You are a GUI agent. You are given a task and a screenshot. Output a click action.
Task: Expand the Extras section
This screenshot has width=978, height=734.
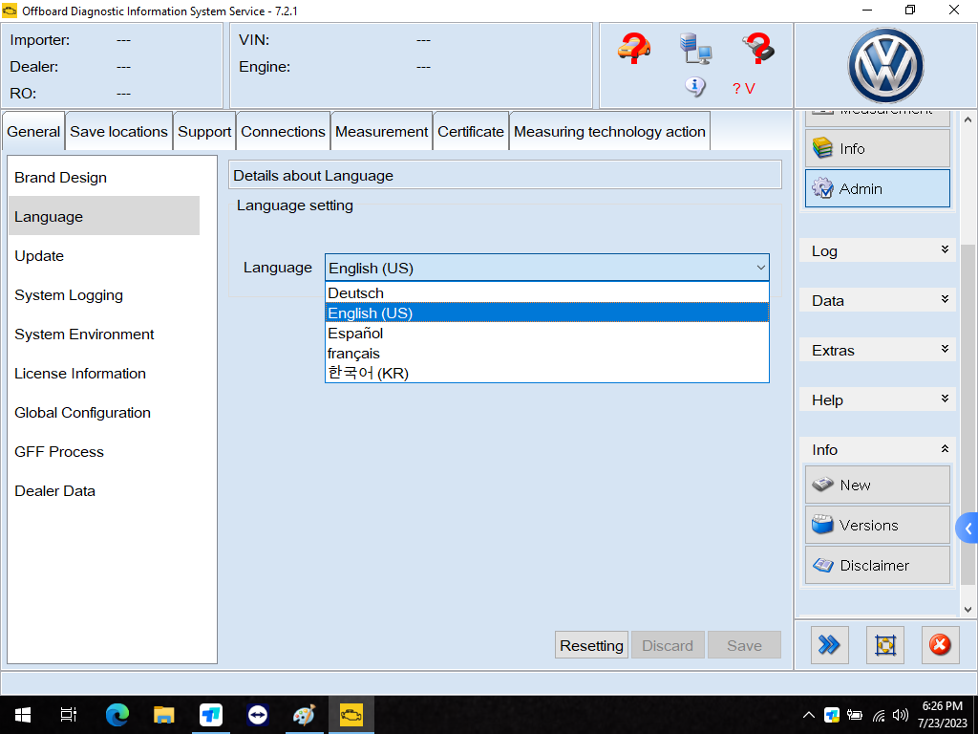[x=877, y=350]
